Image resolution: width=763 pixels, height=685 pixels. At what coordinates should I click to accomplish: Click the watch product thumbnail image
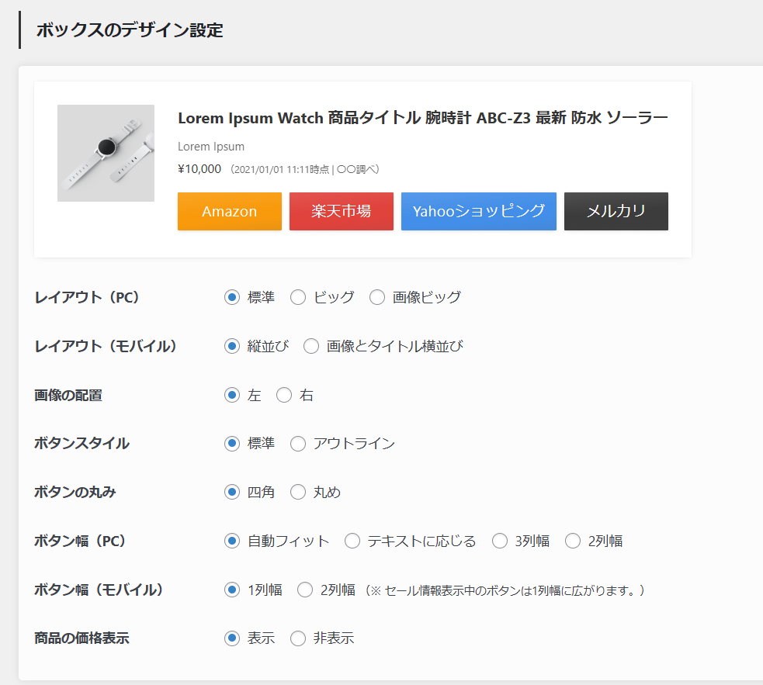point(106,154)
